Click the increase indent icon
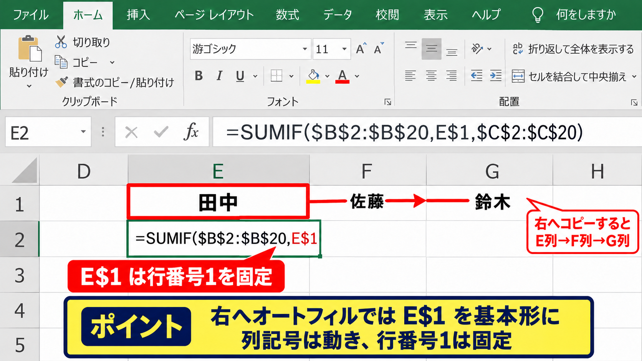 coord(496,76)
